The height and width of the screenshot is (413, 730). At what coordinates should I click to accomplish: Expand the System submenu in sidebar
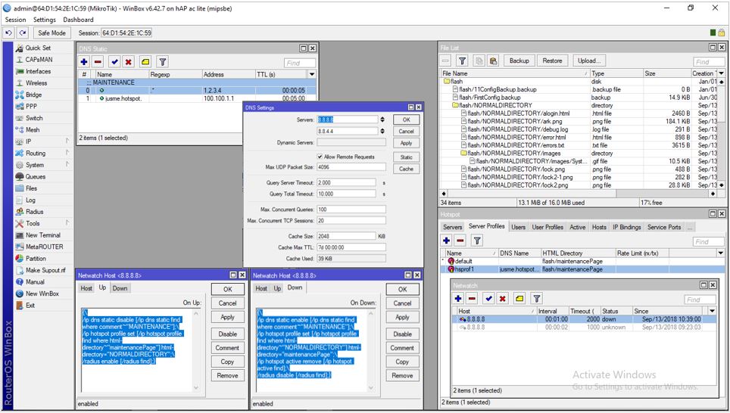coord(67,164)
